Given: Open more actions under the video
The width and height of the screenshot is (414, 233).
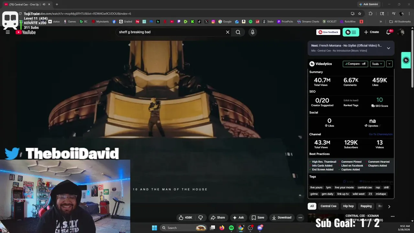Looking at the screenshot, I should point(300,217).
